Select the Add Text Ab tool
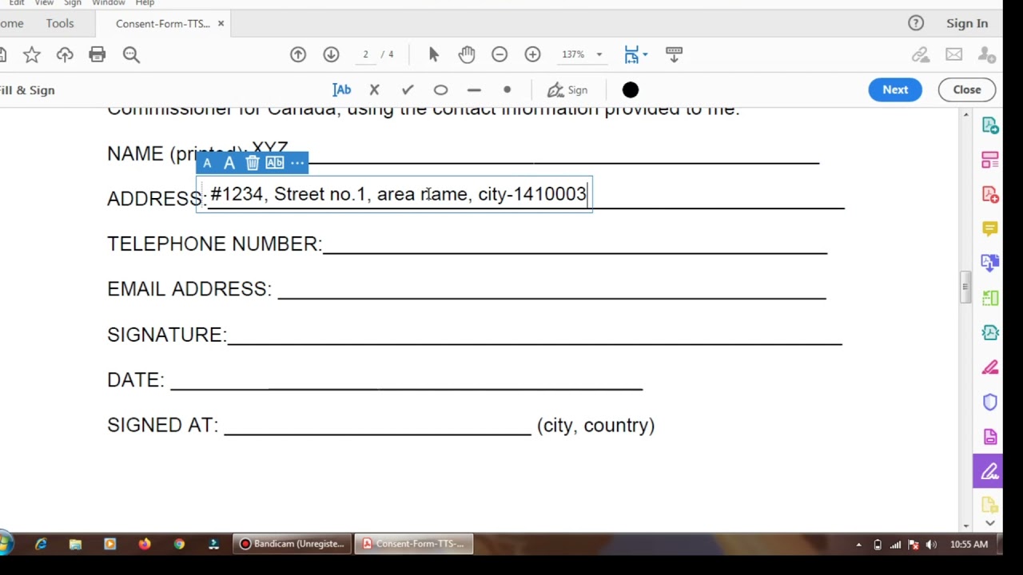Screen dimensions: 1023x575 (x=341, y=89)
